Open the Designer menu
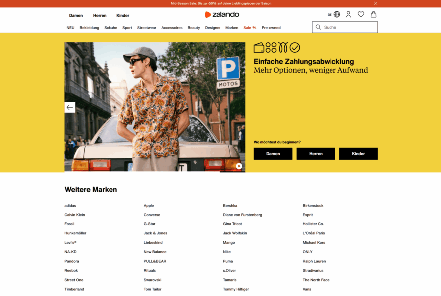 click(x=213, y=28)
